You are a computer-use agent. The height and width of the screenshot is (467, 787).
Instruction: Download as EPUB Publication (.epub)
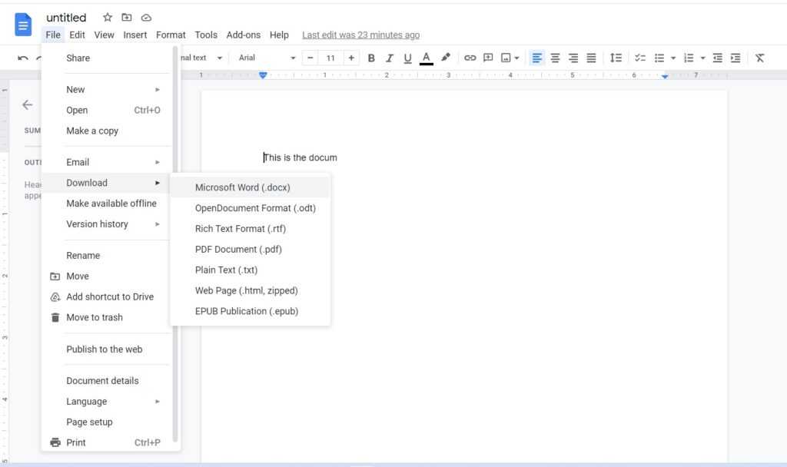pos(250,311)
